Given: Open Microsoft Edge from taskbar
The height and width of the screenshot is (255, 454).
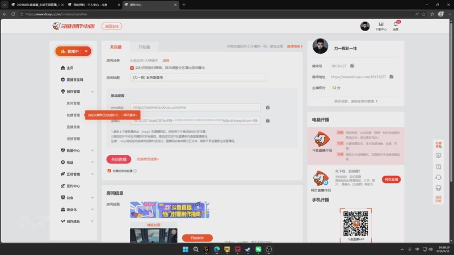Looking at the screenshot, I should pos(217,249).
